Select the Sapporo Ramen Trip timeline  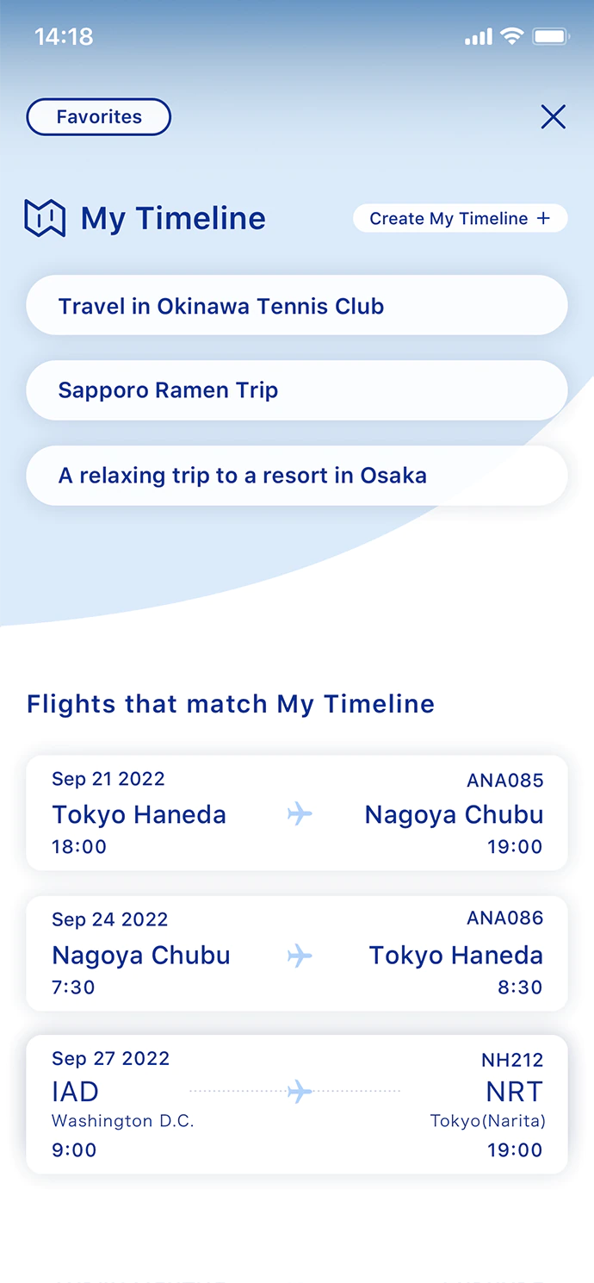coord(296,390)
